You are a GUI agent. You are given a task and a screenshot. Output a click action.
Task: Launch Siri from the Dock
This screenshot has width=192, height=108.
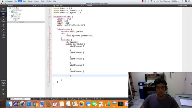pos(16,104)
